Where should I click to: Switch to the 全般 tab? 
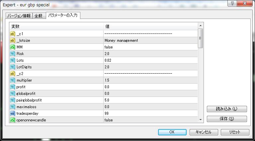pos(39,16)
